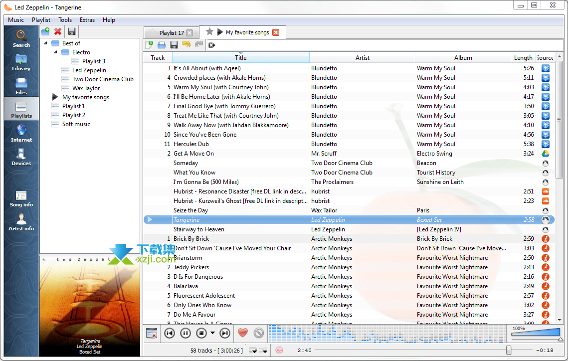This screenshot has width=568, height=361.
Task: Undo last playlist change
Action: tap(187, 45)
